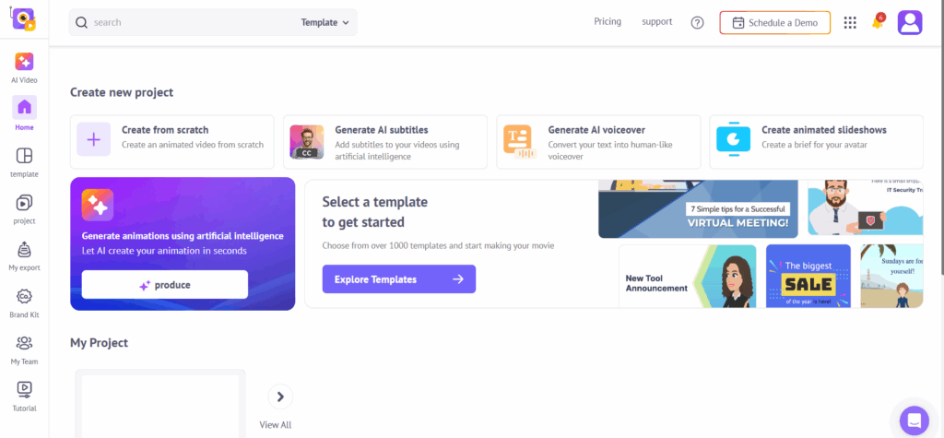Open the chat support bubble

914,420
